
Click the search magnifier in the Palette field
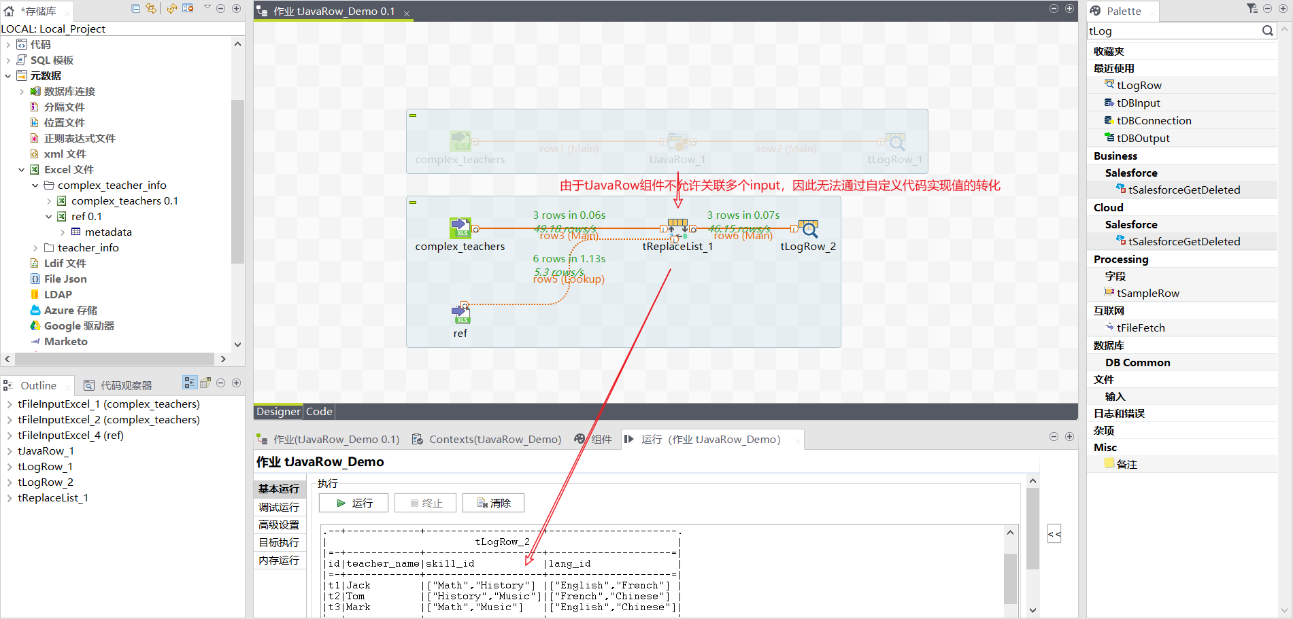coord(1267,31)
